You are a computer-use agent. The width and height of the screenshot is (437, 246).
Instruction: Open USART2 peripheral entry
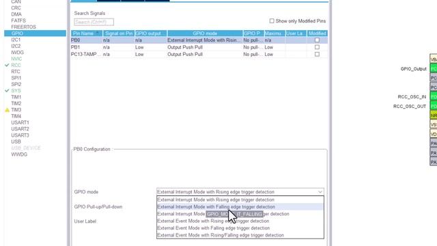tap(20, 129)
